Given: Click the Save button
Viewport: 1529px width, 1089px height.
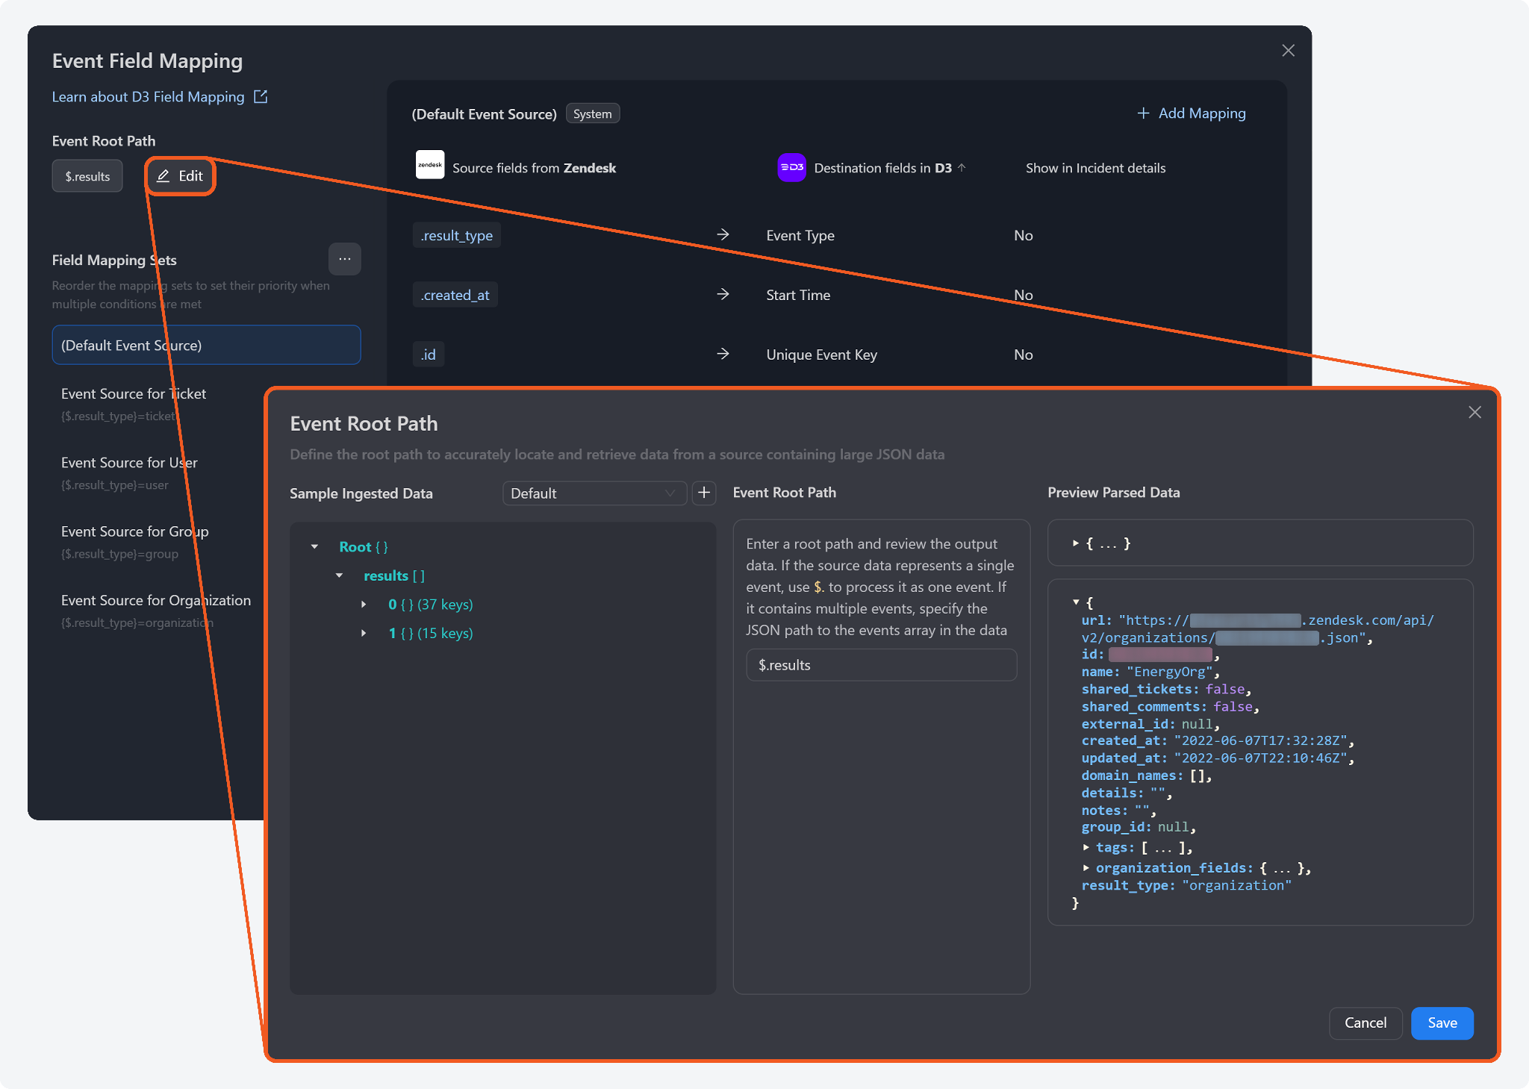Looking at the screenshot, I should [1441, 1023].
